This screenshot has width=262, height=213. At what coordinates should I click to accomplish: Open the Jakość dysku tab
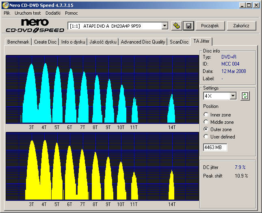(x=103, y=42)
